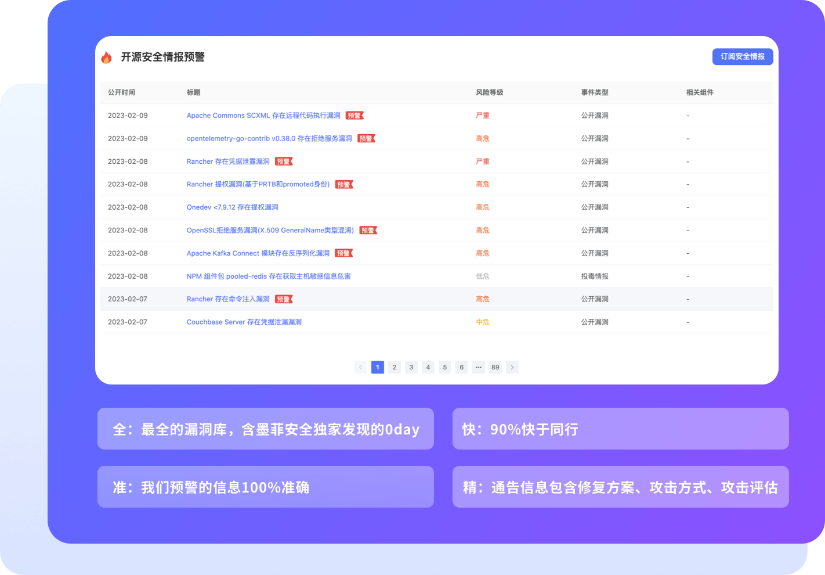Click the 预警 badge on opentelemetry-go-contrib row
The image size is (825, 575).
pos(366,139)
